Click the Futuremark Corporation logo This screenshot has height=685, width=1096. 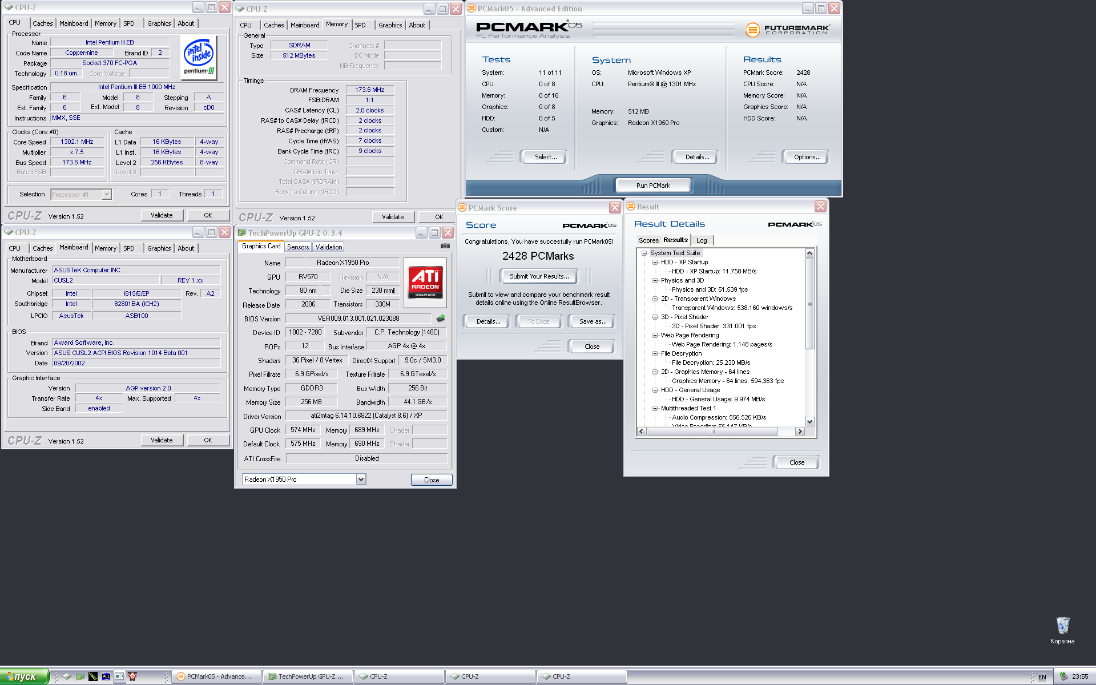pos(788,29)
